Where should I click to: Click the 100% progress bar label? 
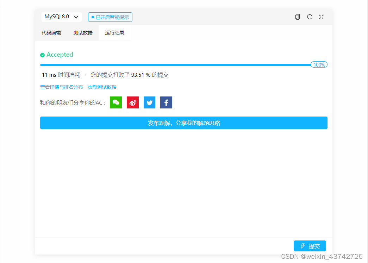(x=319, y=65)
